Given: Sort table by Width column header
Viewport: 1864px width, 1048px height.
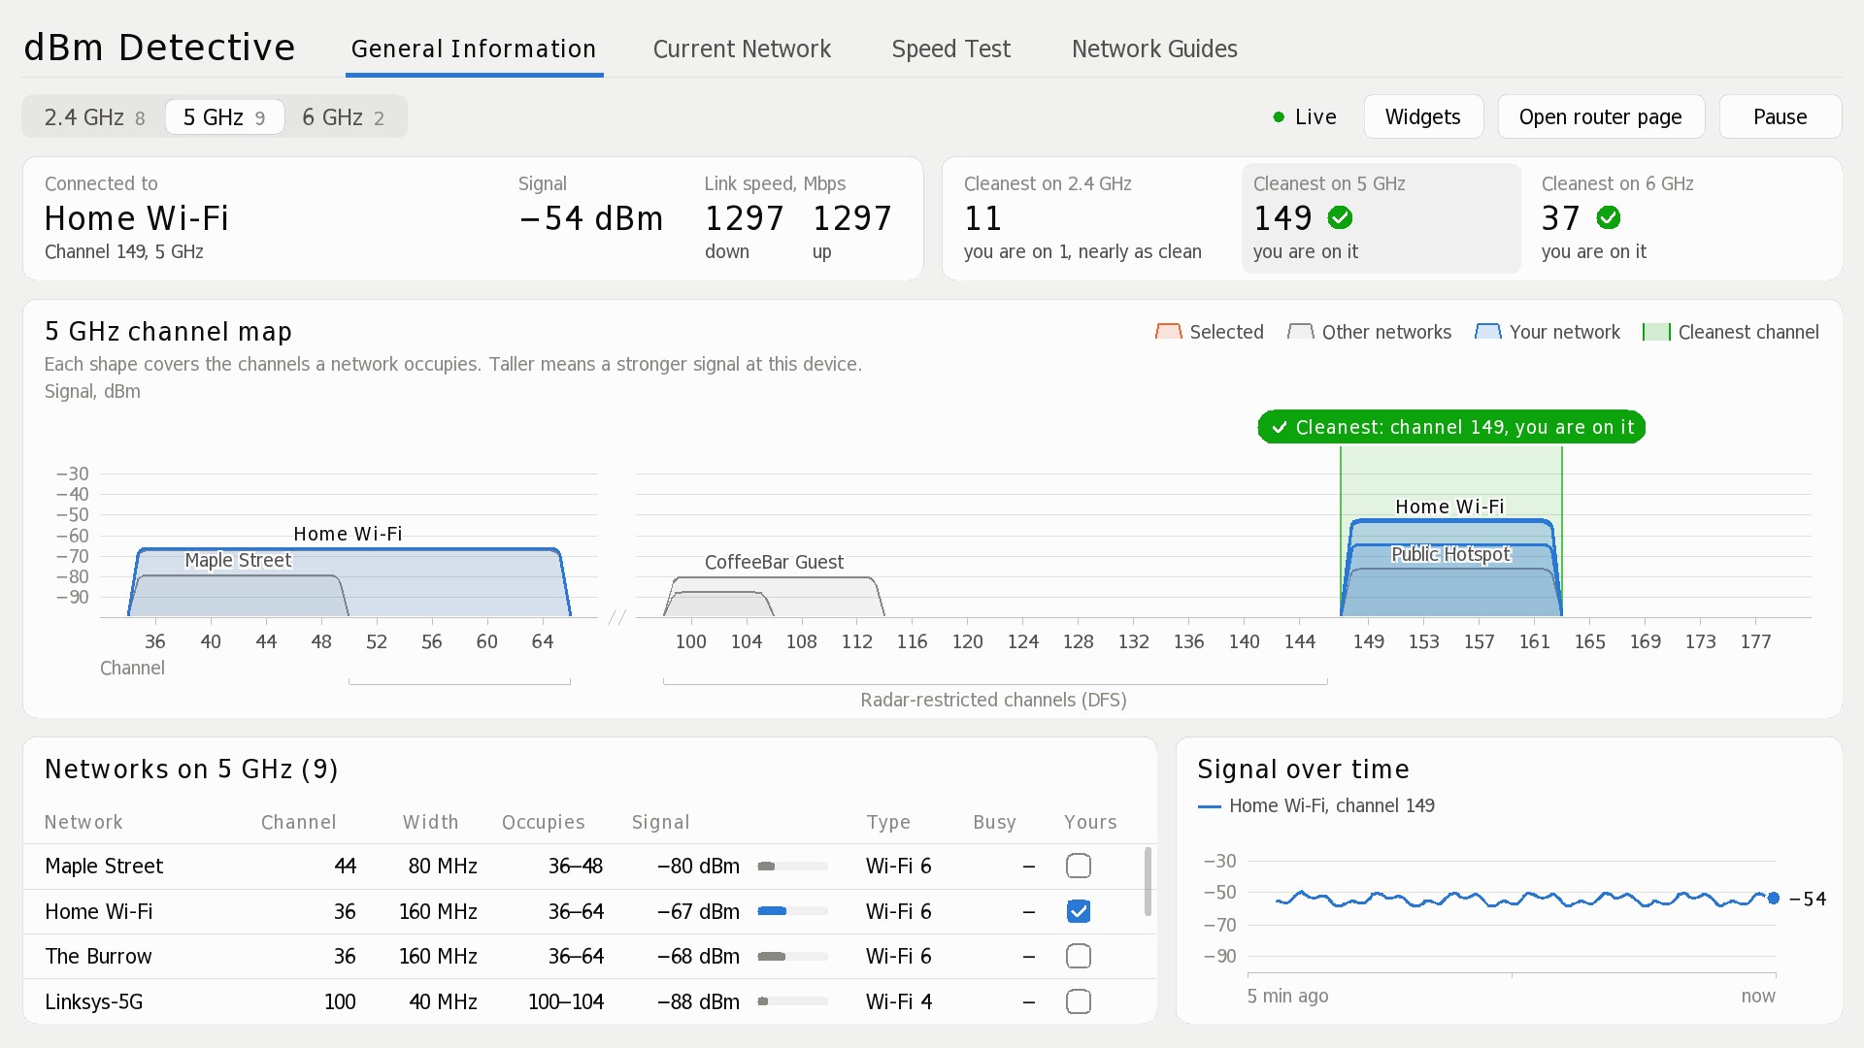Looking at the screenshot, I should coord(430,822).
